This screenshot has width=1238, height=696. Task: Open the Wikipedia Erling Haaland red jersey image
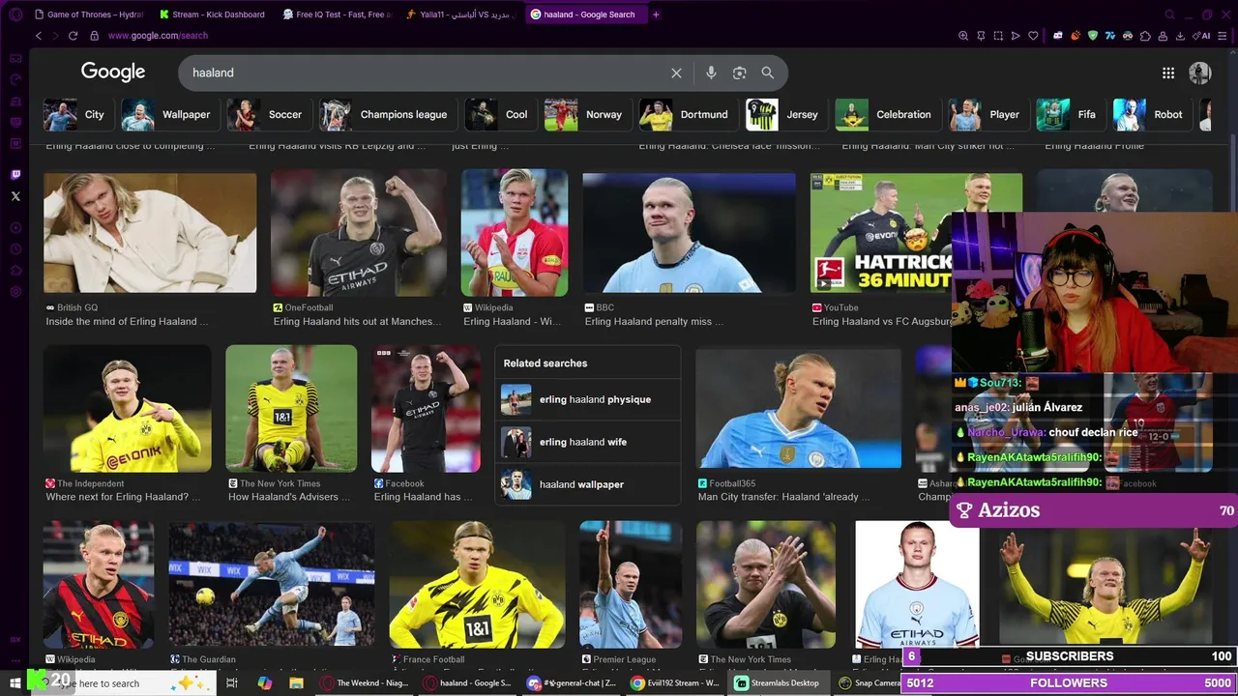coord(515,233)
